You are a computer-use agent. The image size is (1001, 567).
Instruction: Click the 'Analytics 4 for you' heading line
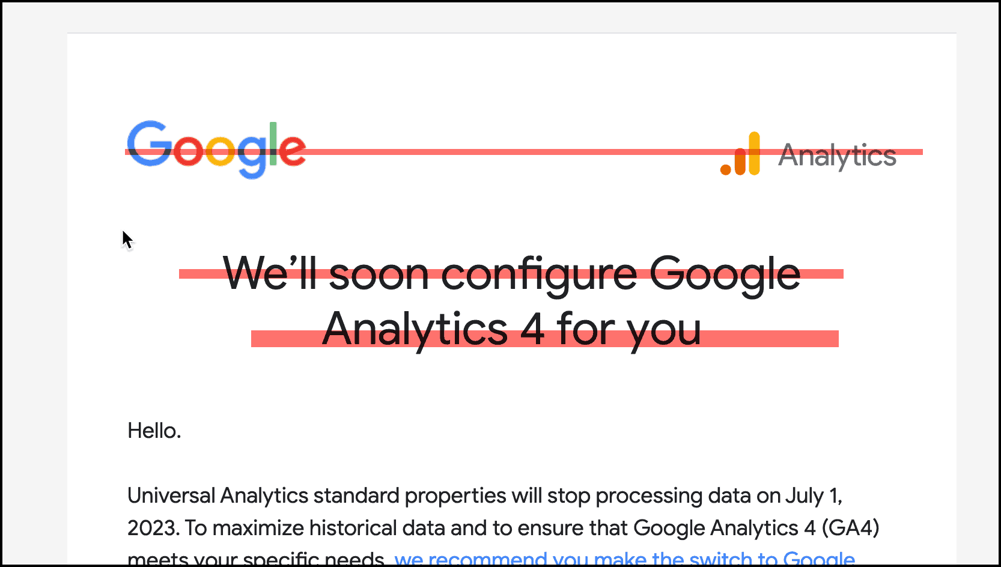click(511, 329)
